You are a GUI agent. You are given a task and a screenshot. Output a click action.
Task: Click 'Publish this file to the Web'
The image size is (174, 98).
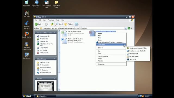click(x=45, y=45)
